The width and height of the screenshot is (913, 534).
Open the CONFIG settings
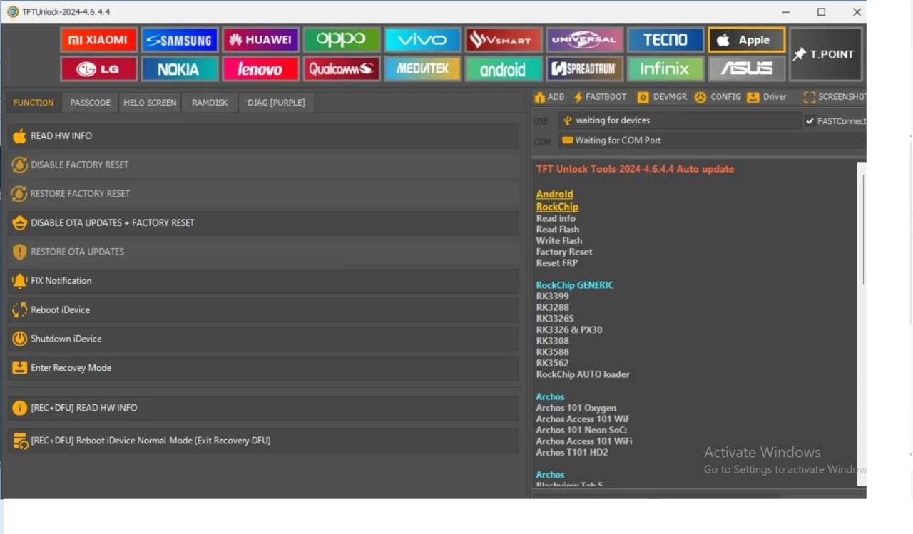pos(718,97)
